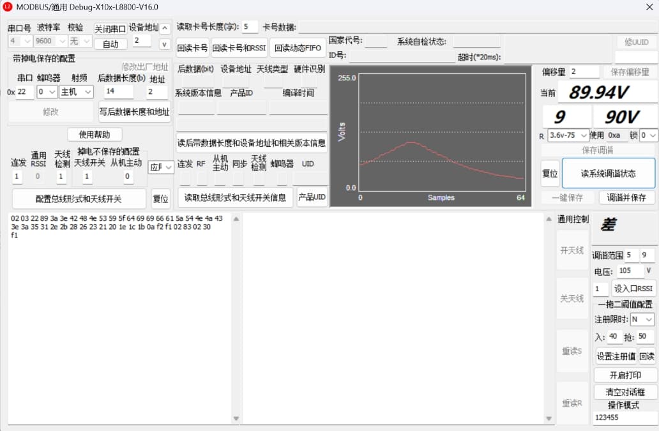Click the 设置注册值 button
The image size is (659, 431).
coord(616,356)
